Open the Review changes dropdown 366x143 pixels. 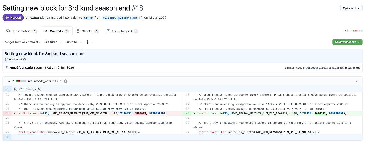[x=347, y=42]
